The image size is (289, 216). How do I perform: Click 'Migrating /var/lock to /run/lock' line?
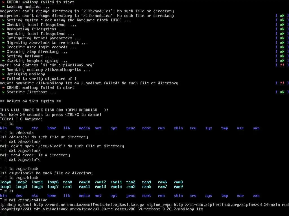point(45,43)
